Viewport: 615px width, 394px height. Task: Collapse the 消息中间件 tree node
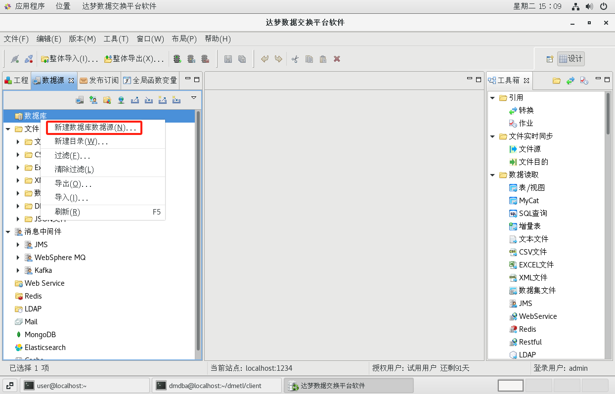pyautogui.click(x=8, y=232)
